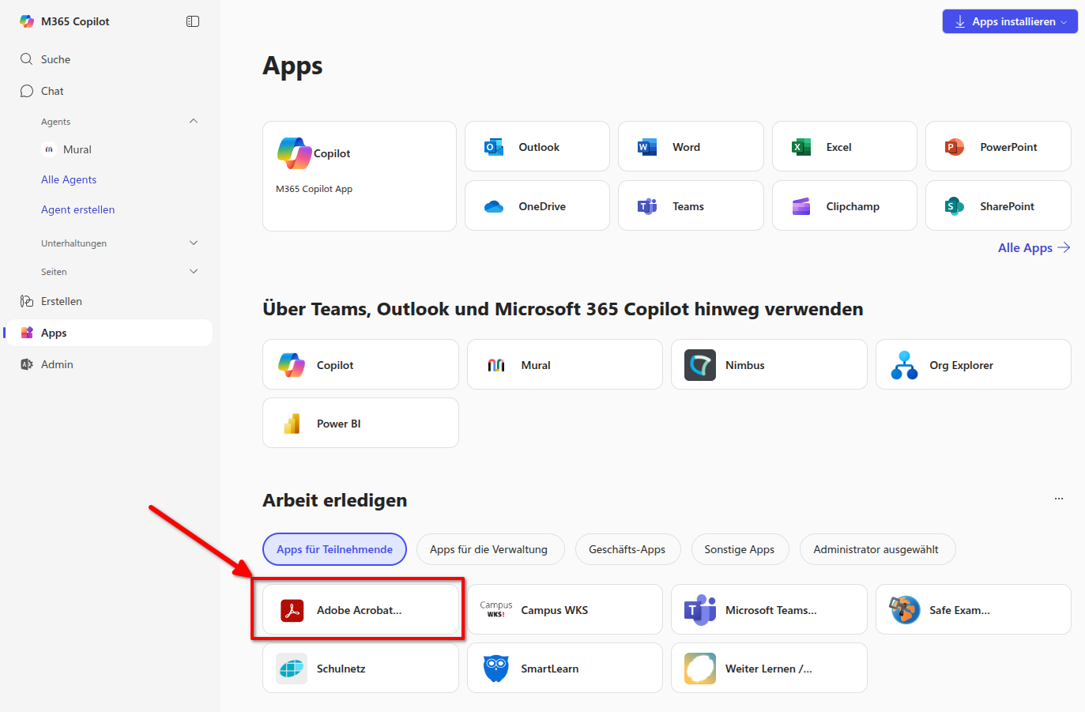Click the Excel app icon
1085x712 pixels.
801,147
